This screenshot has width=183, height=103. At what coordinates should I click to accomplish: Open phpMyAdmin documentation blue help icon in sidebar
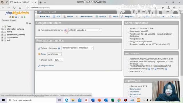pyautogui.click(x=16, y=17)
